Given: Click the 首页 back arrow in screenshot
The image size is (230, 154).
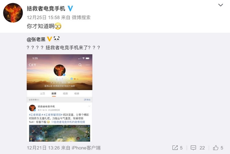Looking at the screenshot, I should click(32, 65).
